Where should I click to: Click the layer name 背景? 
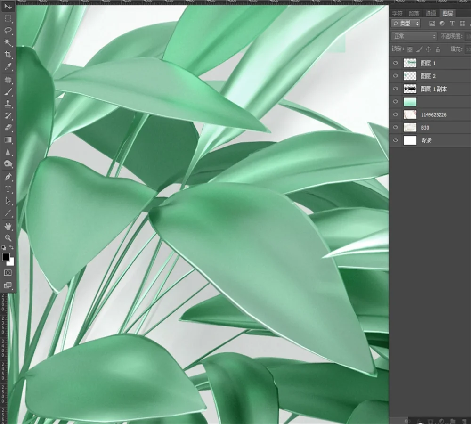(426, 140)
